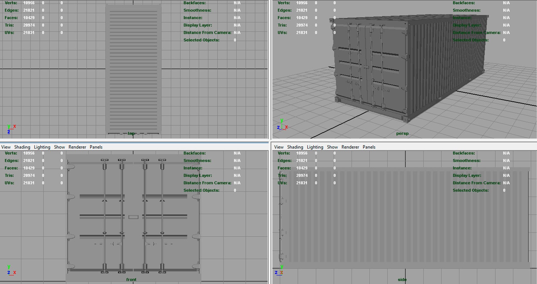The image size is (537, 284).
Task: Open the Lighting menu in the side viewport
Action: tap(315, 147)
